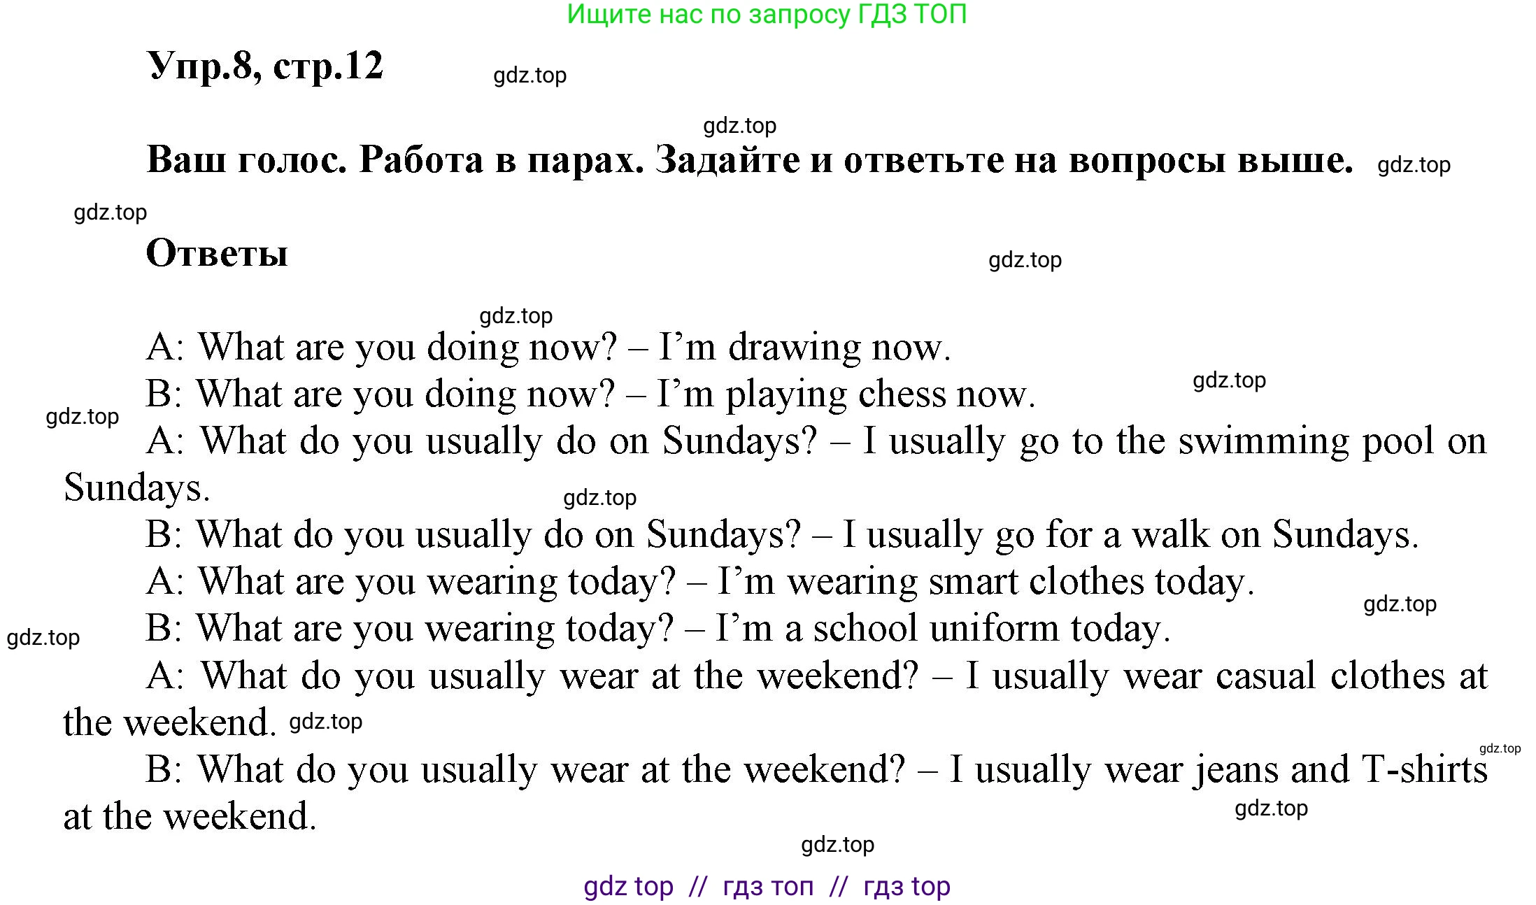Click gdz.top watermark right of "Ответы" heading

tap(1025, 260)
